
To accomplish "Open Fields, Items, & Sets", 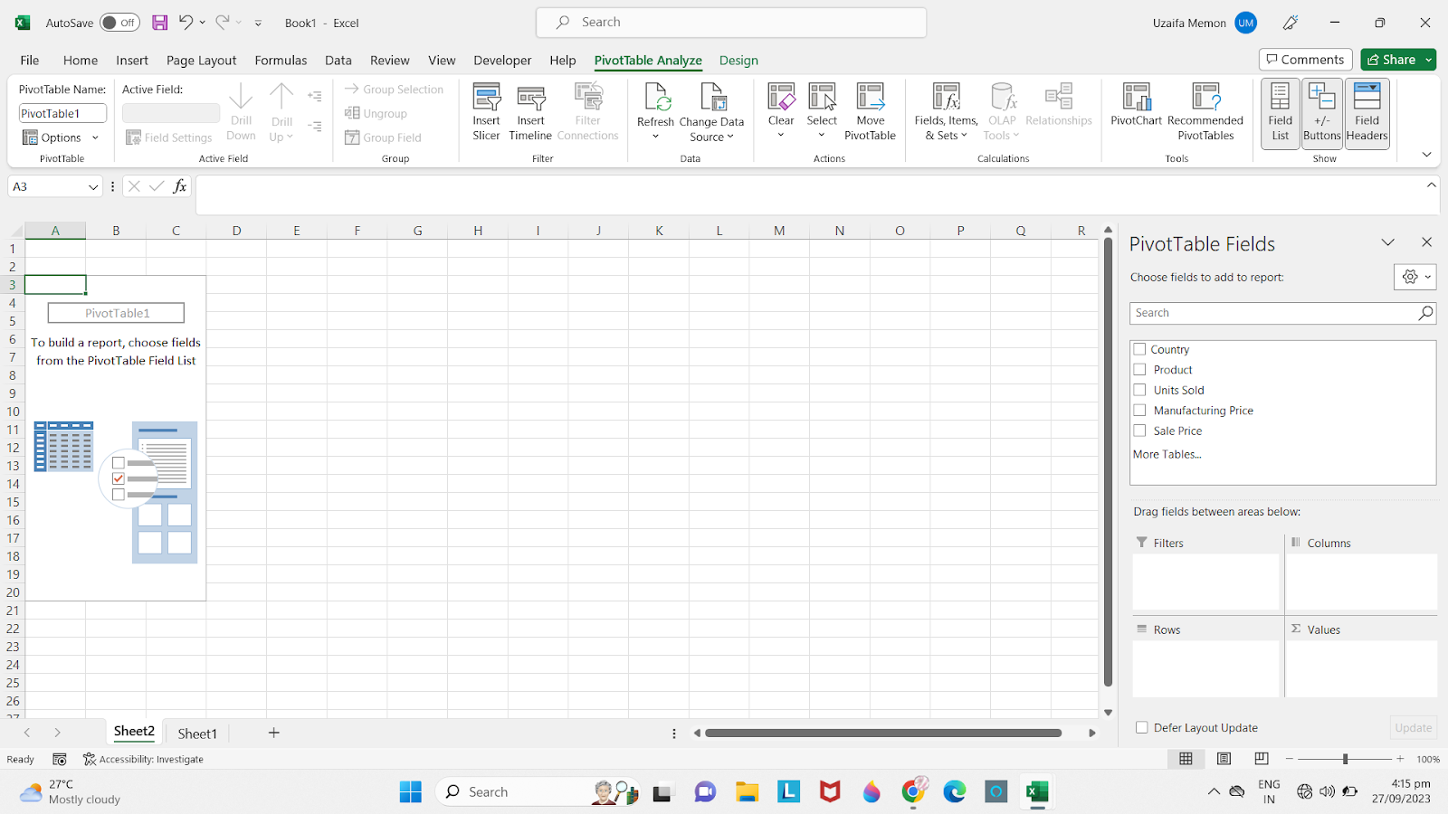I will coord(946,113).
